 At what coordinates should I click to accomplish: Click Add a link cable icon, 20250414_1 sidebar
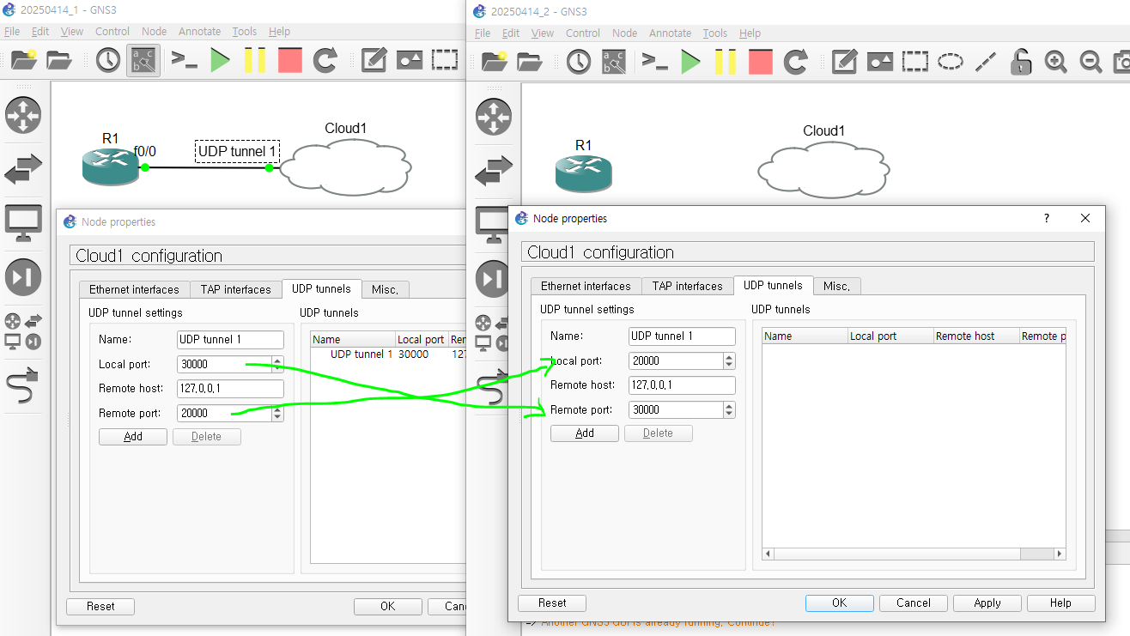pyautogui.click(x=23, y=386)
